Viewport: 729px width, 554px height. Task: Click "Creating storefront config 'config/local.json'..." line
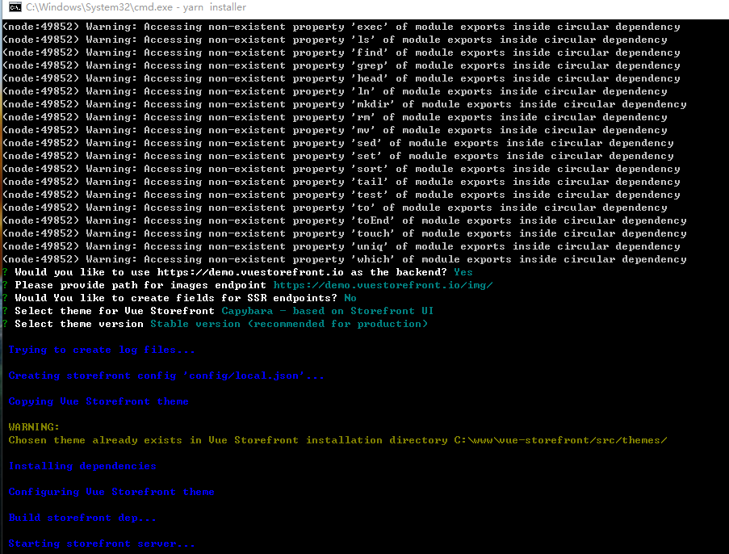click(166, 376)
